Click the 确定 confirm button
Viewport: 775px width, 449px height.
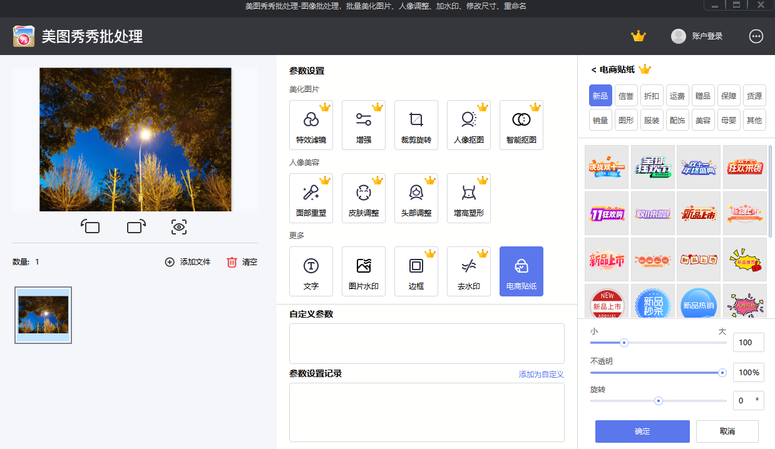[642, 431]
